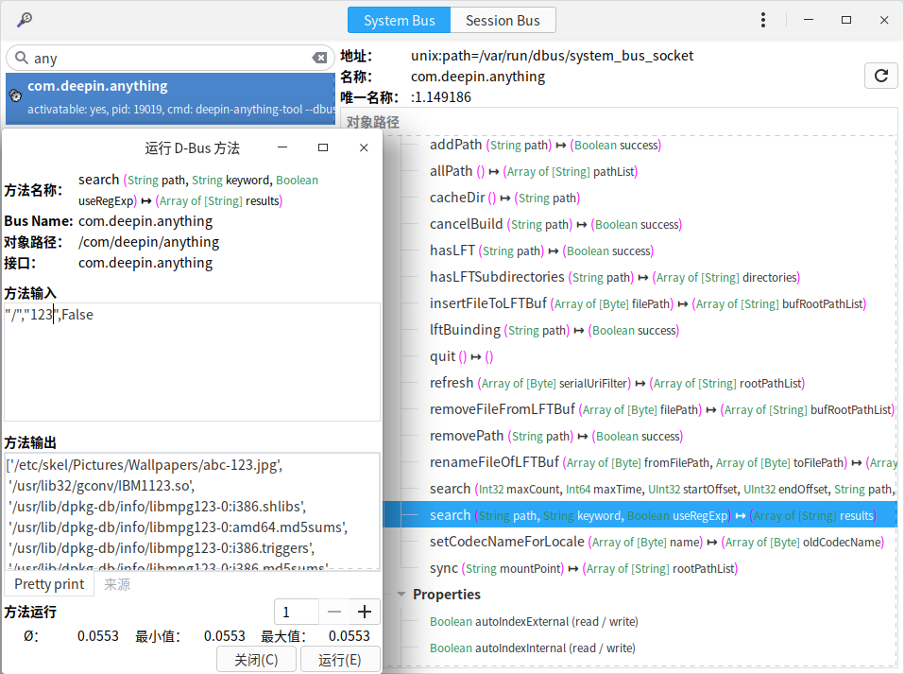Clear the 'any' search text
This screenshot has height=674, width=904.
(x=319, y=58)
